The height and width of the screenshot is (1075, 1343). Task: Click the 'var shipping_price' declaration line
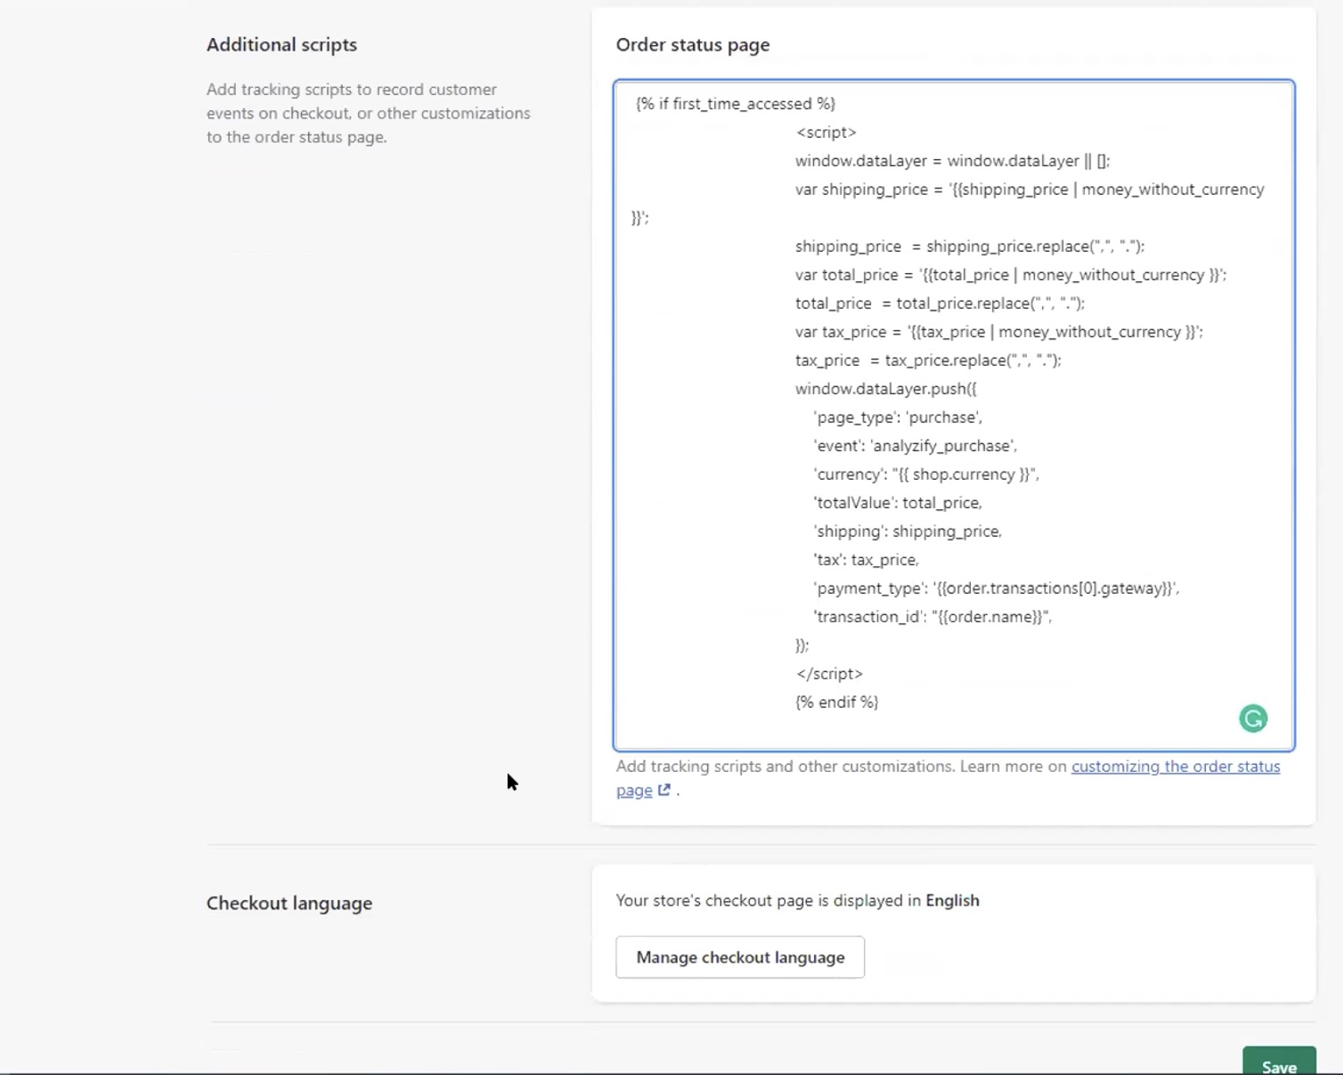1029,189
